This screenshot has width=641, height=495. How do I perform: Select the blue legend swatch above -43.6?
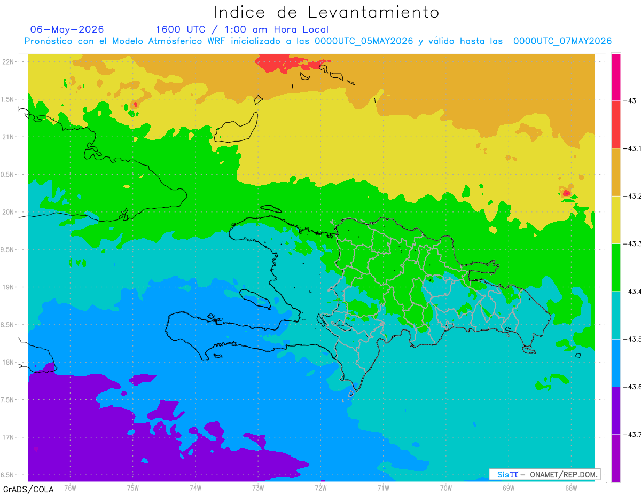click(x=616, y=363)
